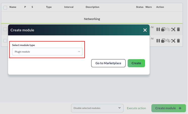
Task: Sort by the Name column header
Action: [13, 7]
